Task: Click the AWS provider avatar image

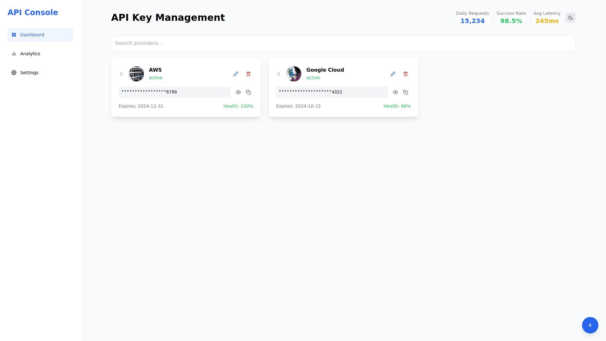Action: (x=136, y=74)
